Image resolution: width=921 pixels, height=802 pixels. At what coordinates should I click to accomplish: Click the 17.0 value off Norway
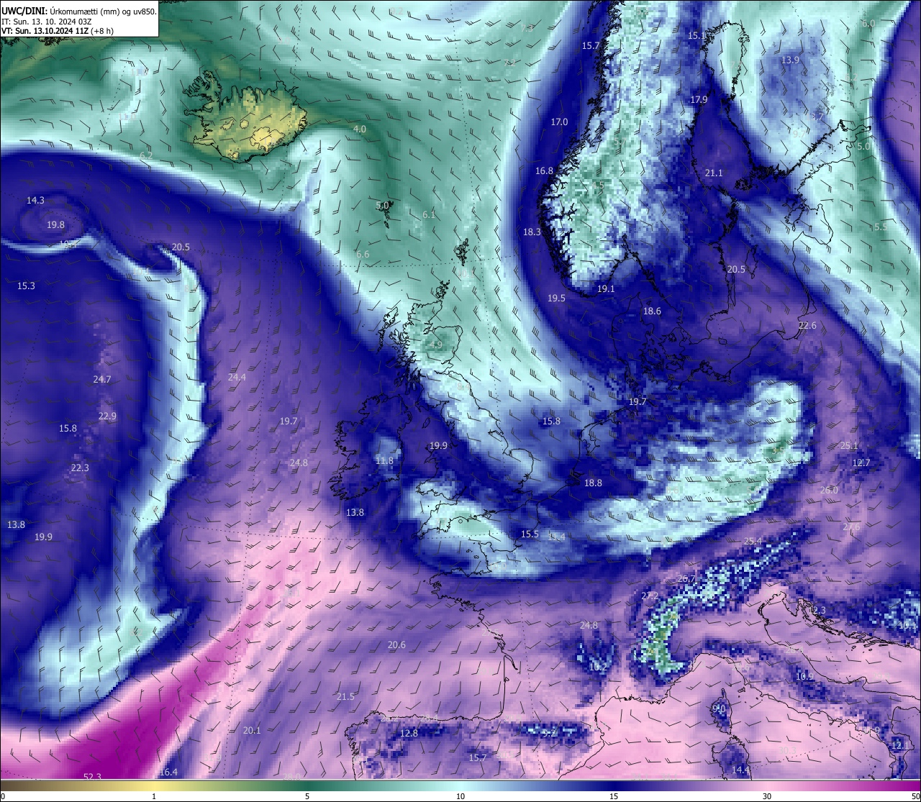tap(559, 122)
